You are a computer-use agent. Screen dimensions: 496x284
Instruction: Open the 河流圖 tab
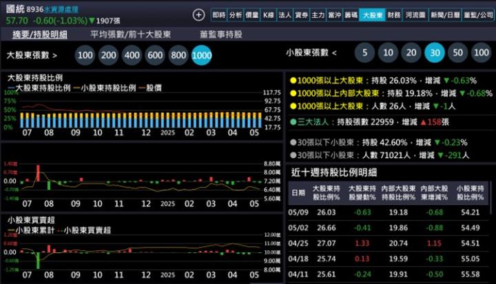pos(415,15)
